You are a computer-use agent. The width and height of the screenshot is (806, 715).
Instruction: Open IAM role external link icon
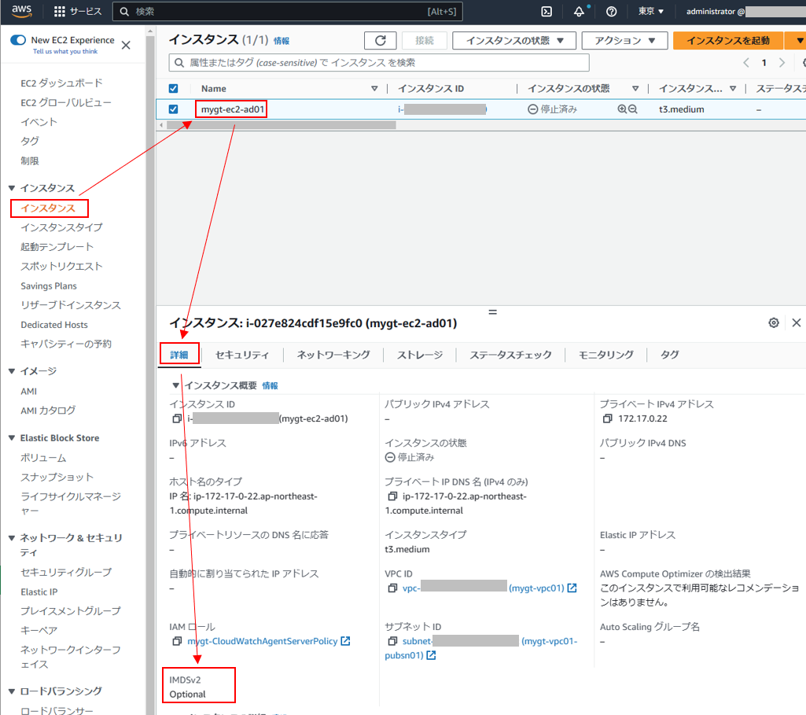click(345, 641)
